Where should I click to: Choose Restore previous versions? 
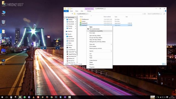point(96,48)
